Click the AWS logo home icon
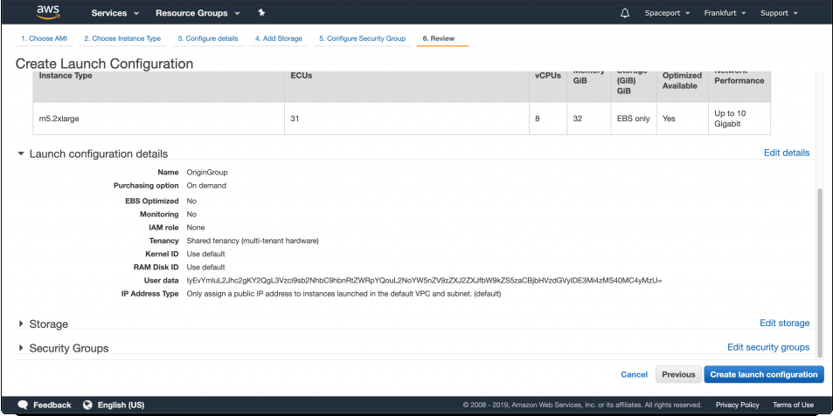The height and width of the screenshot is (416, 833). coord(48,12)
